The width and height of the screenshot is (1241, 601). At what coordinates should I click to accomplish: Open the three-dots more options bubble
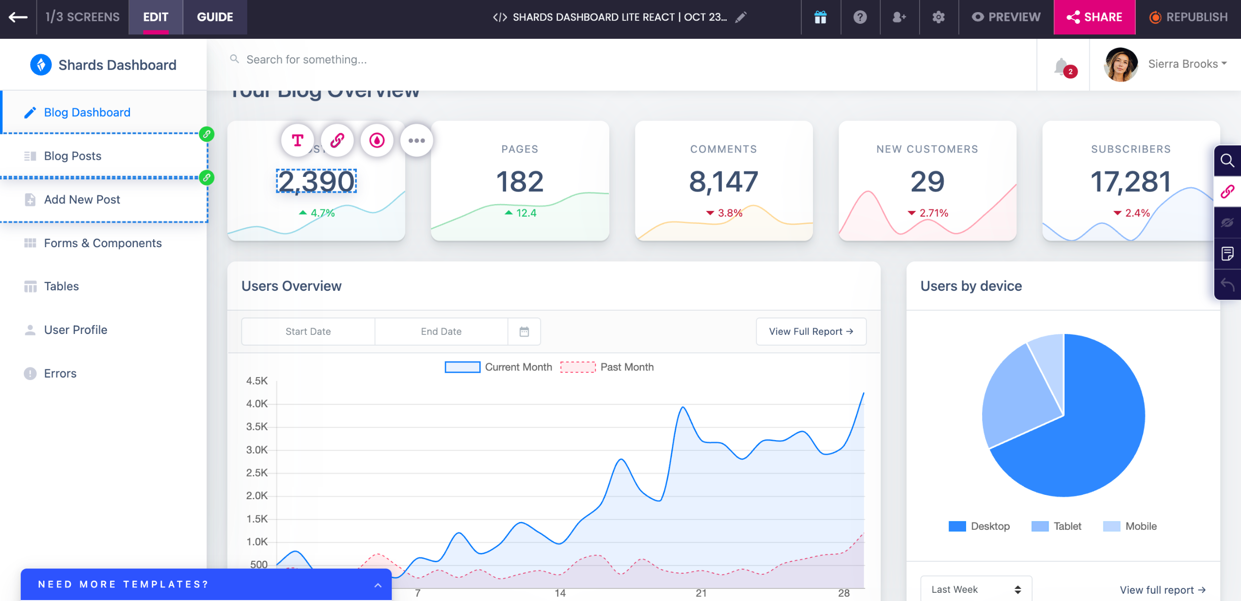(x=416, y=141)
